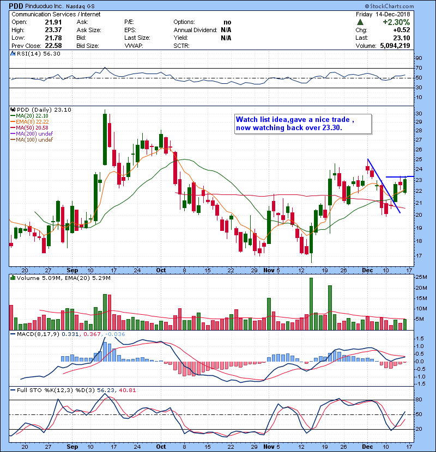436x452 pixels.
Task: Click Communication Services / Internet sector text
Action: tap(56, 14)
